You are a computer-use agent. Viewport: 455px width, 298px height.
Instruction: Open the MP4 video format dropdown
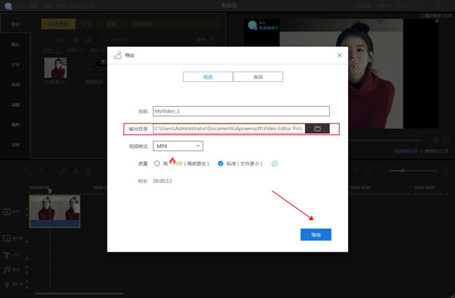point(178,146)
